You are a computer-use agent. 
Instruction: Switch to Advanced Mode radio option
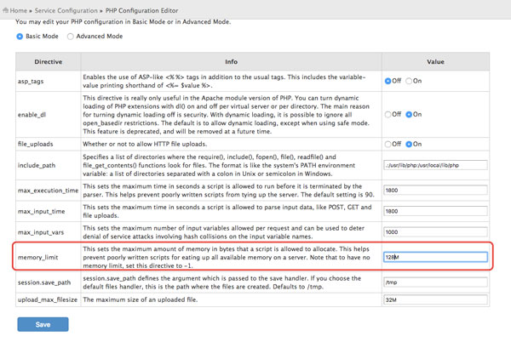[x=71, y=37]
